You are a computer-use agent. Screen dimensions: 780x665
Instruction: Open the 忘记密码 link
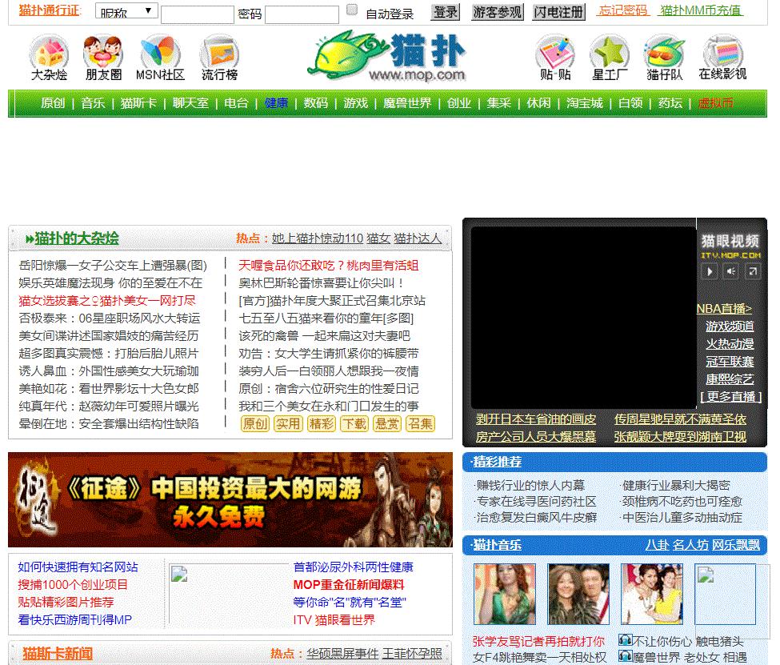point(624,10)
